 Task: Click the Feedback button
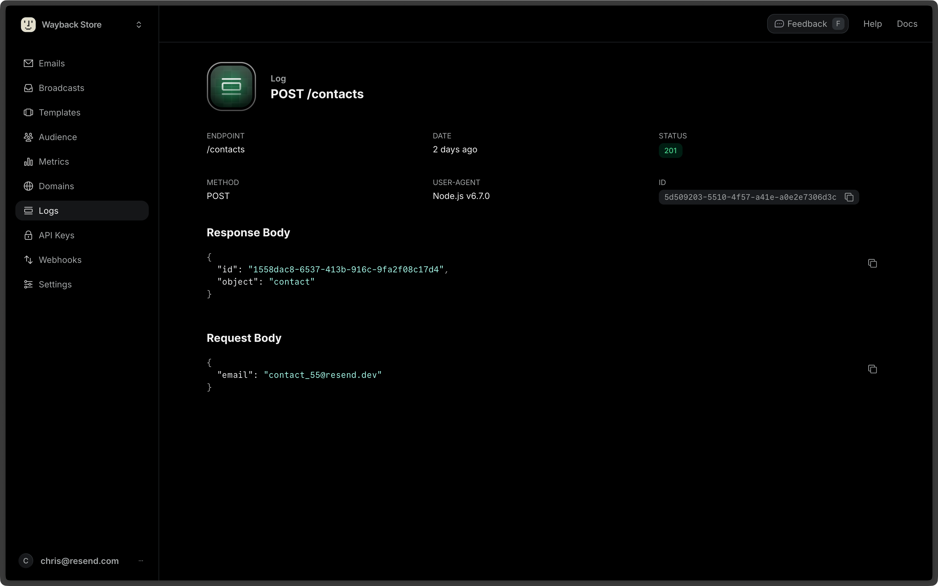807,24
